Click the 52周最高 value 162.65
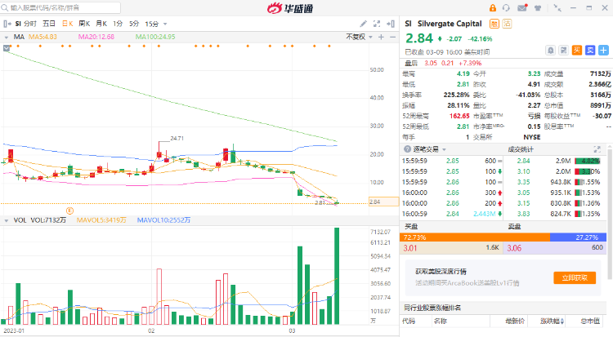613x337 pixels. pyautogui.click(x=459, y=116)
